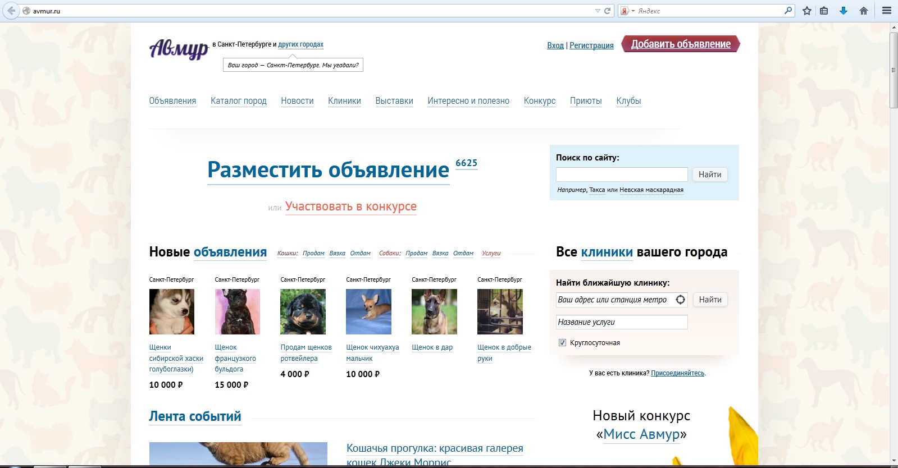The width and height of the screenshot is (898, 468).
Task: Open the Yandex search engine selector
Action: [627, 11]
